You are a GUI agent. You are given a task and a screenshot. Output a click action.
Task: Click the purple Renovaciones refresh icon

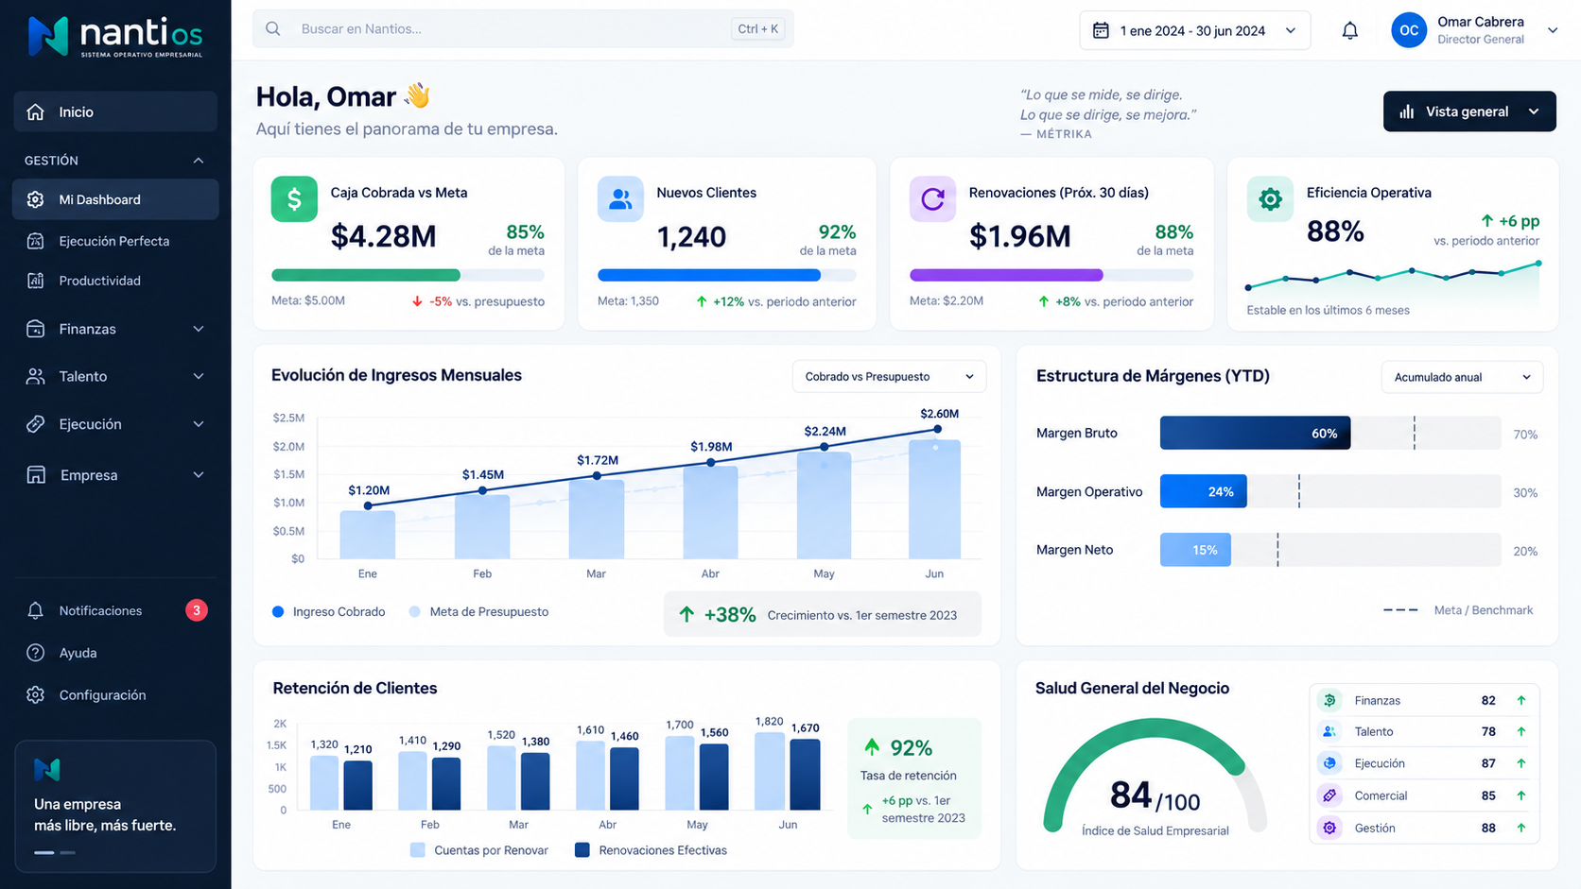tap(932, 199)
